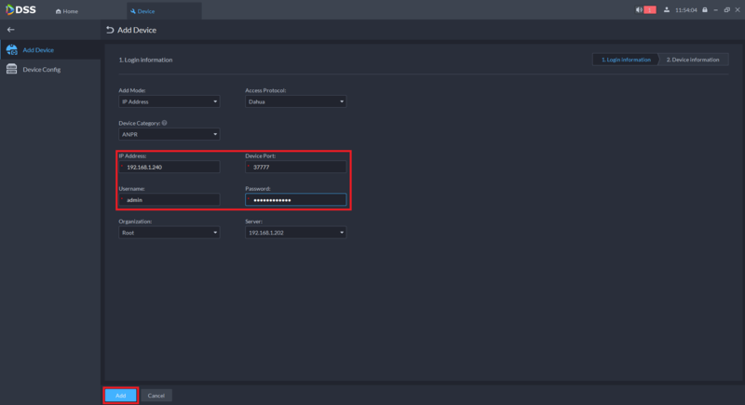Open the Server address dropdown
Viewport: 745px width, 405px height.
pyautogui.click(x=295, y=233)
